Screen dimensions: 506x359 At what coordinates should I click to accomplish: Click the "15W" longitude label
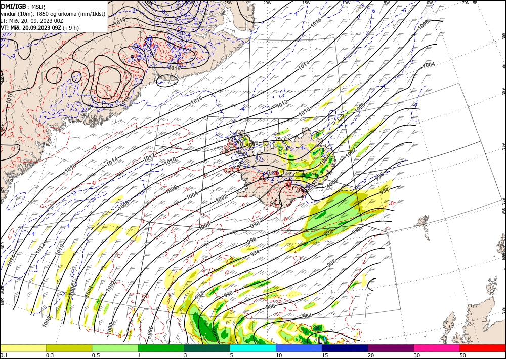pyautogui.click(x=306, y=3)
